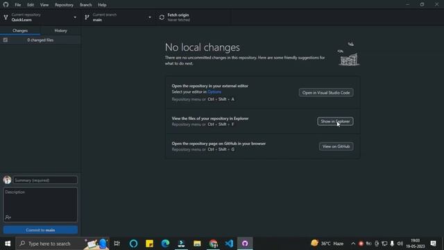This screenshot has height=250, width=444.
Task: Click the branch icon beside Current branch
Action: click(87, 17)
